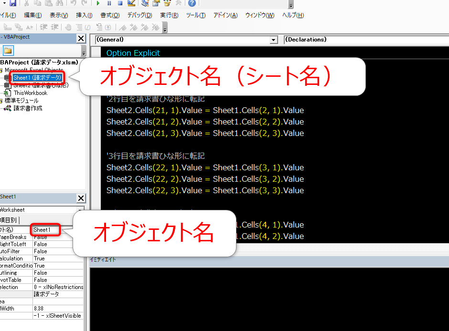Viewport: 449px width, 331px height.
Task: Open the 挿入(I) menu
Action: coord(84,15)
